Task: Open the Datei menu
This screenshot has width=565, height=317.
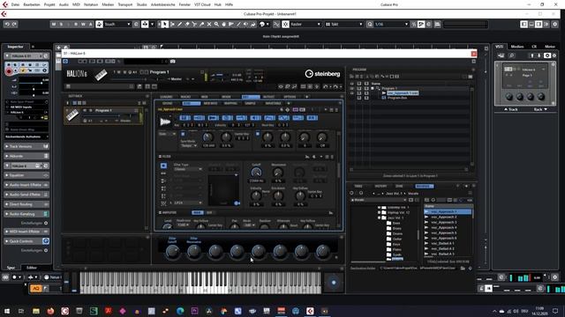Action: (x=15, y=4)
